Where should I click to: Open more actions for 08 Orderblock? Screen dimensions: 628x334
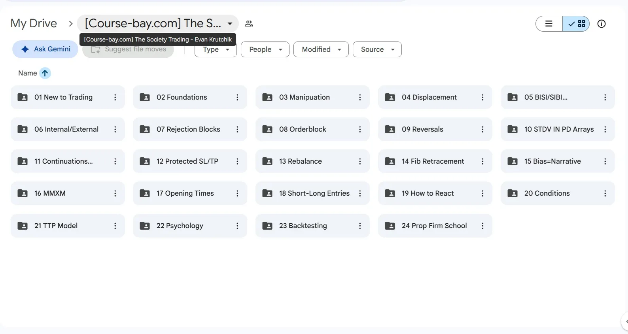click(x=360, y=129)
